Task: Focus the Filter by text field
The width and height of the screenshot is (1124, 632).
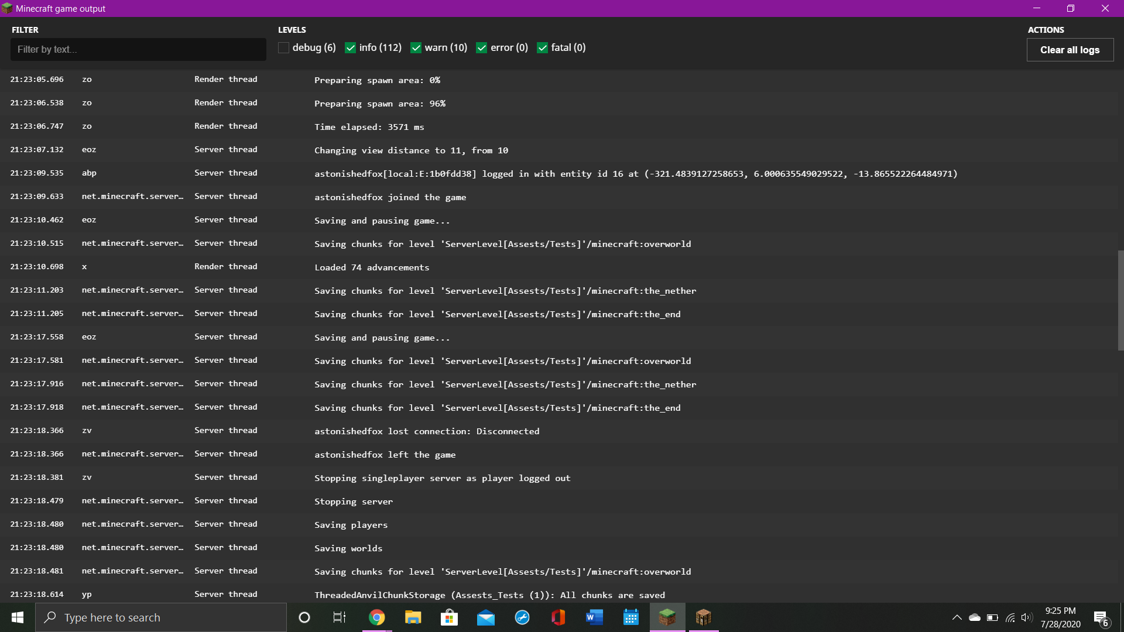Action: click(138, 50)
